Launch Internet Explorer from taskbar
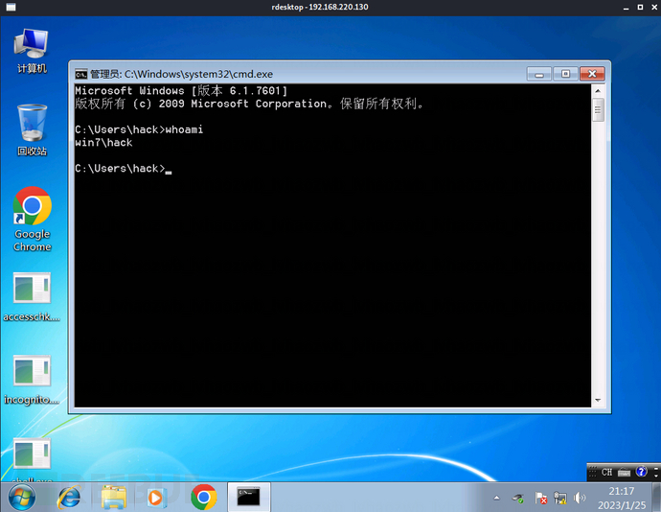The height and width of the screenshot is (512, 661). coord(69,498)
